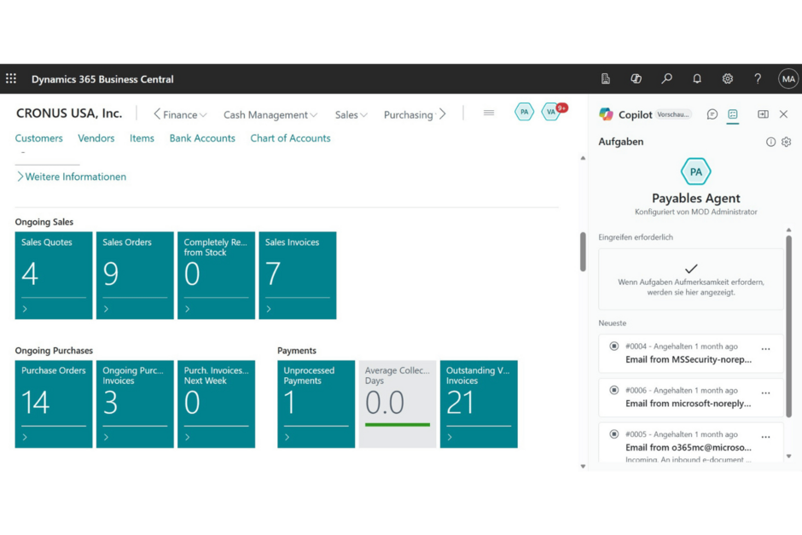Click the Copilot tasks list icon
The width and height of the screenshot is (802, 535).
tap(733, 114)
